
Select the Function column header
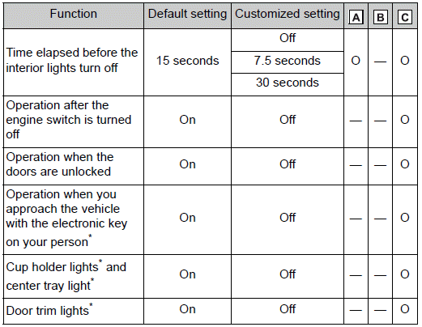(x=74, y=14)
